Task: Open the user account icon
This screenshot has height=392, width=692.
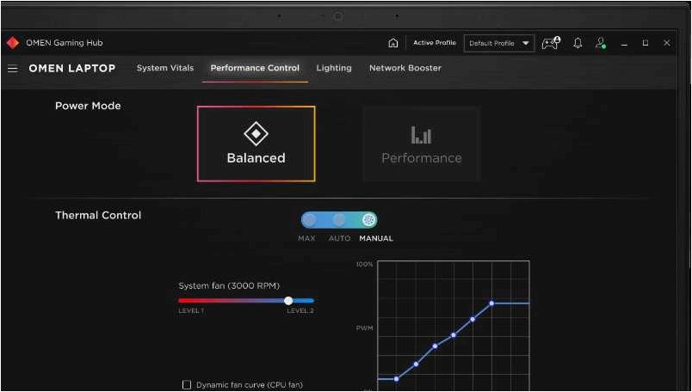Action: point(601,43)
